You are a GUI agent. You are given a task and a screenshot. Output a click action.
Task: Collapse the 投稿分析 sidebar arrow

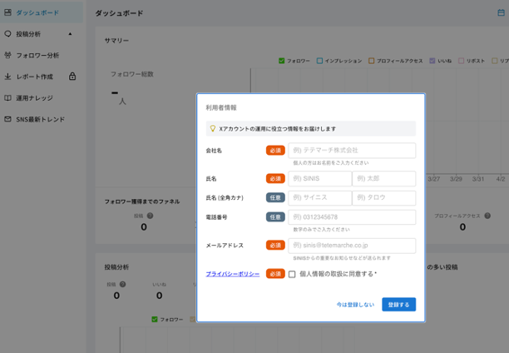click(70, 34)
